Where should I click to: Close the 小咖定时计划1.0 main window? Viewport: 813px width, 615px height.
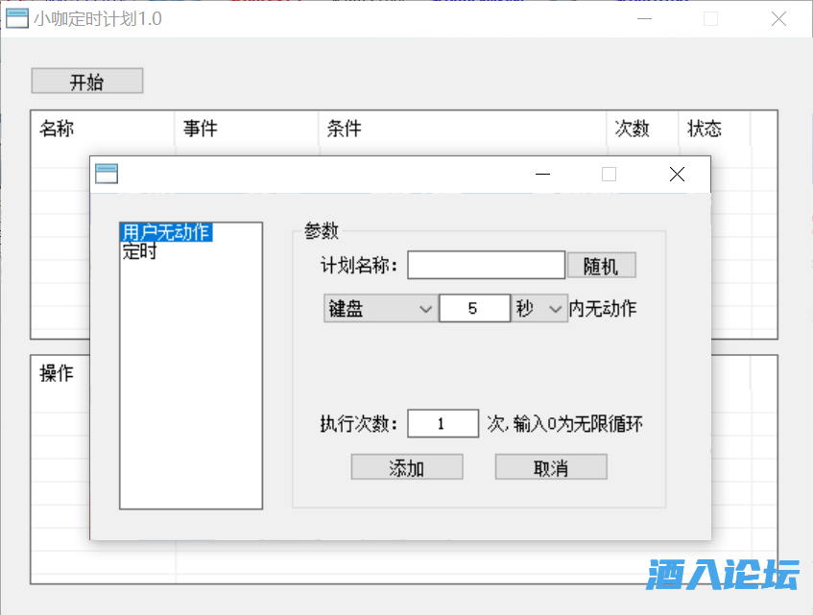[x=778, y=19]
